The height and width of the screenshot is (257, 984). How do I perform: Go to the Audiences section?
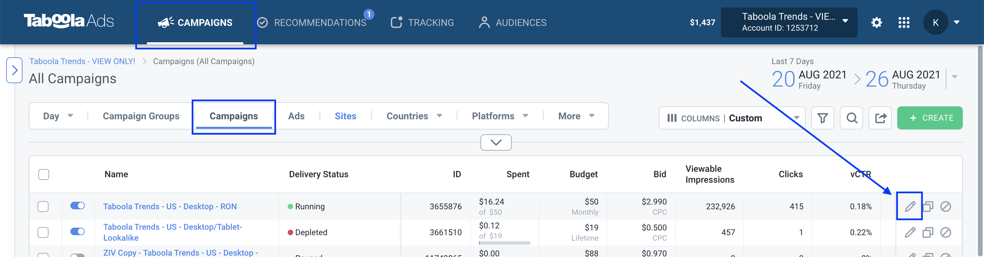512,22
